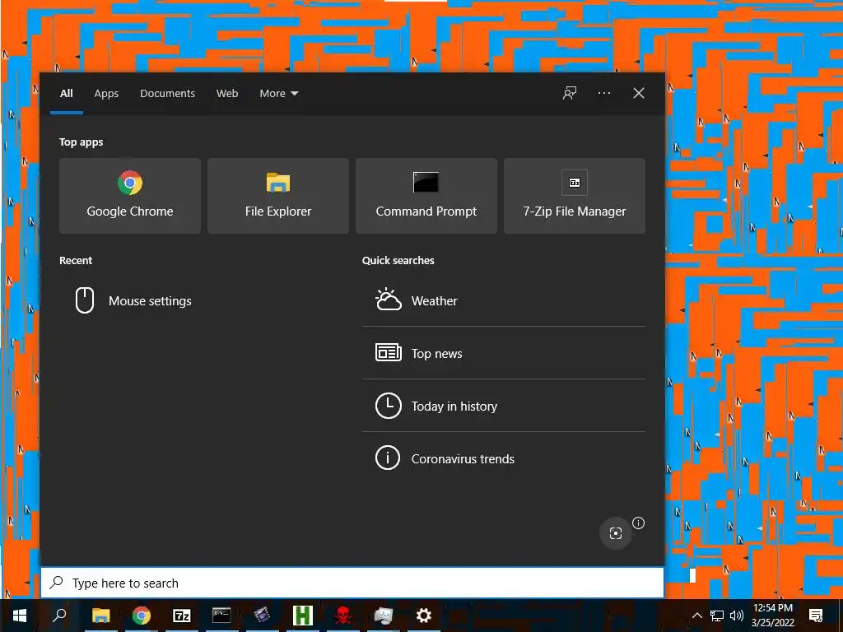Switch to the Apps tab
The height and width of the screenshot is (632, 843).
tap(106, 94)
